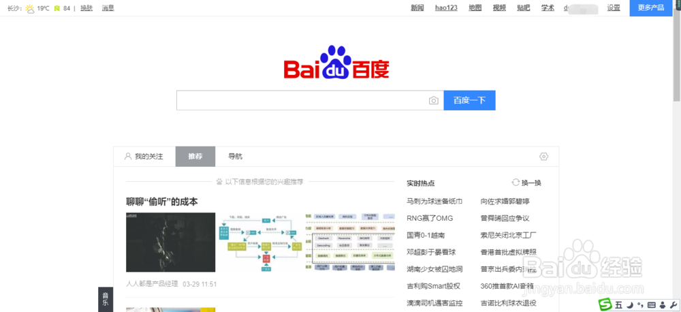Viewport: 681px width, 312px height.
Task: Open hot topic 360推首款AI音箱
Action: (x=508, y=286)
